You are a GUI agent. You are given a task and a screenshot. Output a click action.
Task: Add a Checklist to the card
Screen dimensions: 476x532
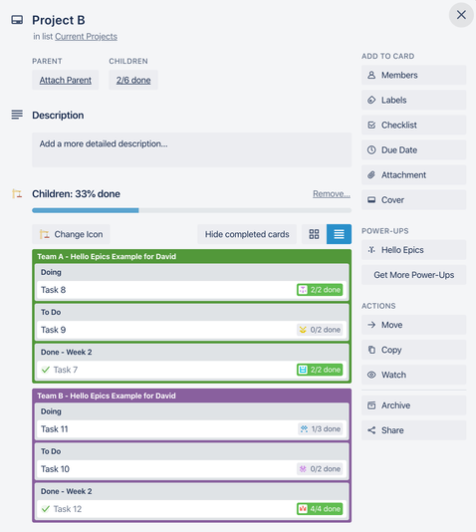(413, 125)
